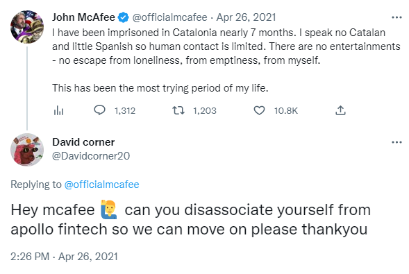The height and width of the screenshot is (274, 409).
Task: Like McAfee's tweet with the heart icon
Action: tap(259, 110)
